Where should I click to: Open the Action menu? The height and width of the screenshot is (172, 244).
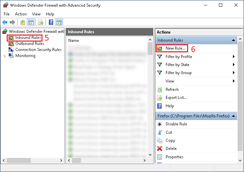(21, 14)
